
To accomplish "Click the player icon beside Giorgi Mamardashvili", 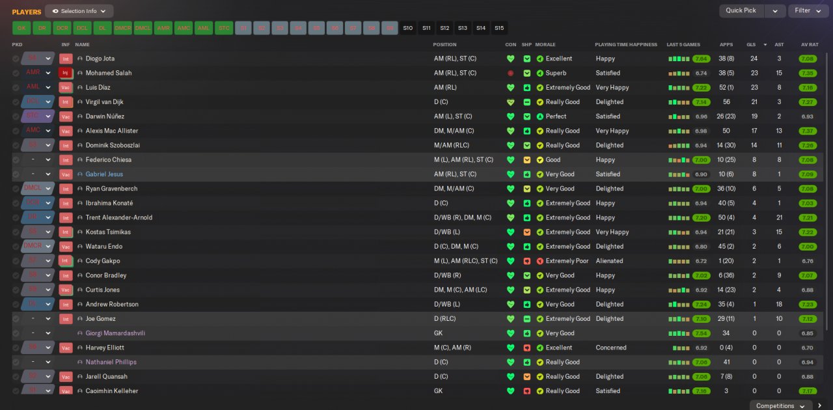I will [80, 333].
